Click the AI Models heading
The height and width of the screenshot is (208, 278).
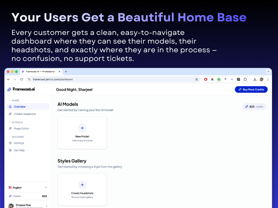click(x=68, y=104)
